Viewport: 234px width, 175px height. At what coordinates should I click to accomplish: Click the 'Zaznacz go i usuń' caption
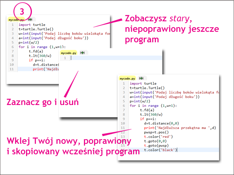(x=42, y=102)
